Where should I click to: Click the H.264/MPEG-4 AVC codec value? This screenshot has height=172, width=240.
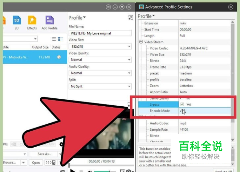pyautogui.click(x=194, y=48)
